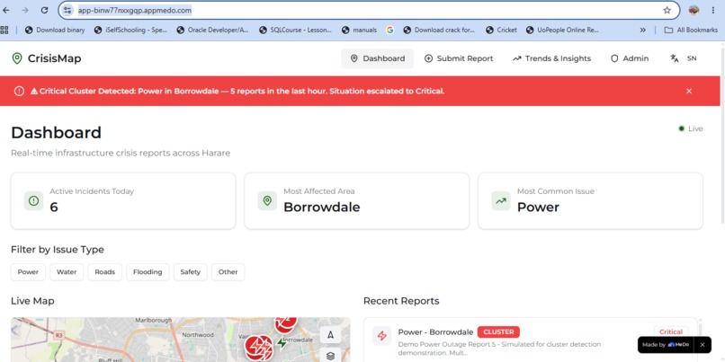This screenshot has width=725, height=362.
Task: Click alert circle icon in red banner
Action: click(x=19, y=91)
